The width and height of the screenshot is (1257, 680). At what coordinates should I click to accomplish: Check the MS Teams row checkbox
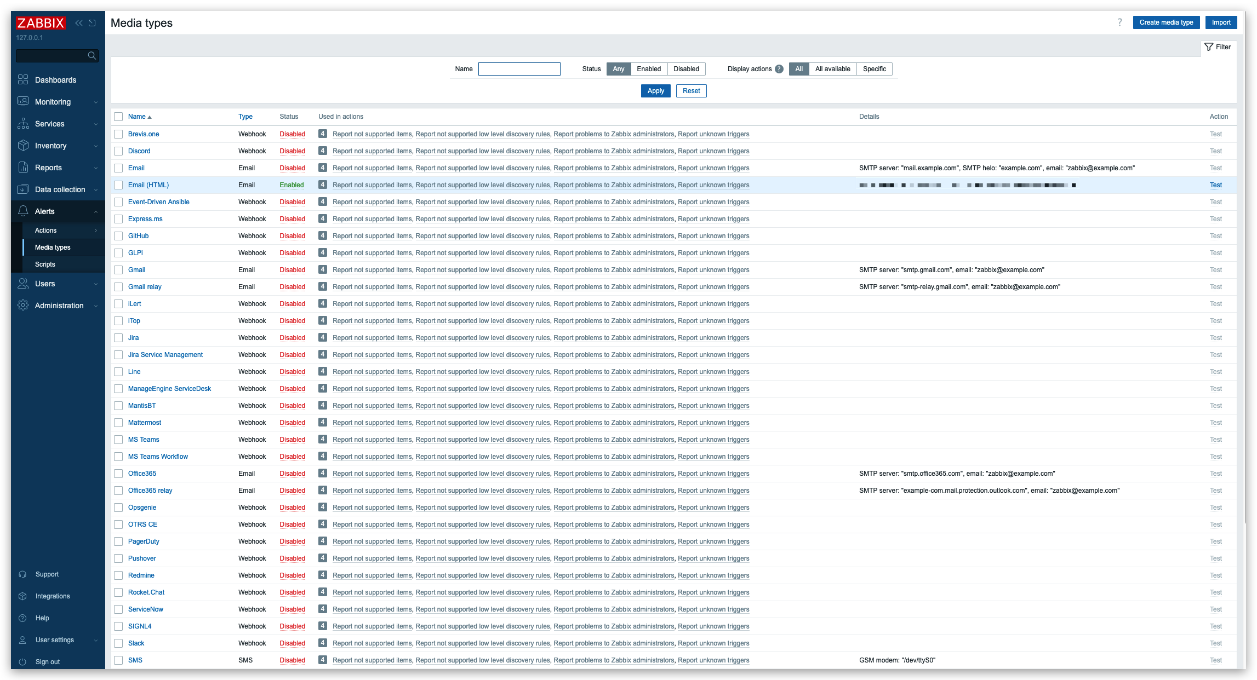118,440
